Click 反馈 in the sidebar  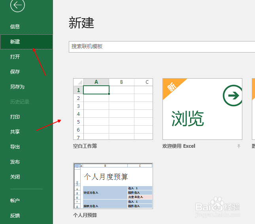pos(15,216)
